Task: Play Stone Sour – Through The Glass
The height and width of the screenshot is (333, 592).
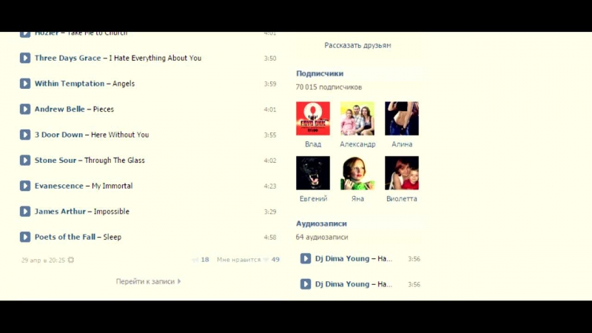Action: [x=25, y=160]
